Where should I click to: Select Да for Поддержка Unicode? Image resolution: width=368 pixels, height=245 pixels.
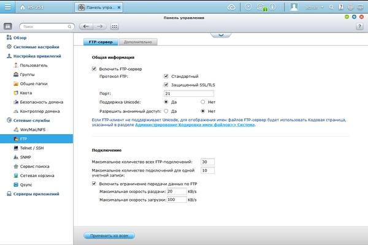pyautogui.click(x=166, y=102)
